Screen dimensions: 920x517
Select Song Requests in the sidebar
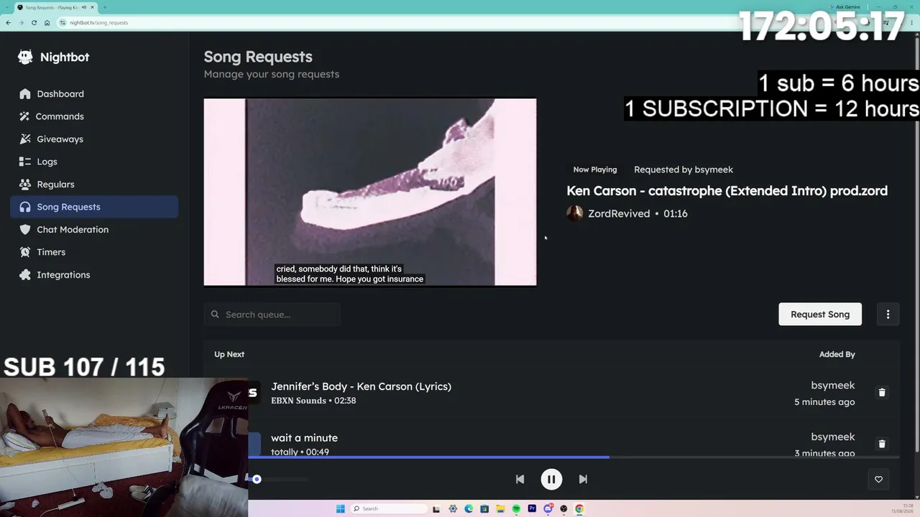(x=94, y=207)
